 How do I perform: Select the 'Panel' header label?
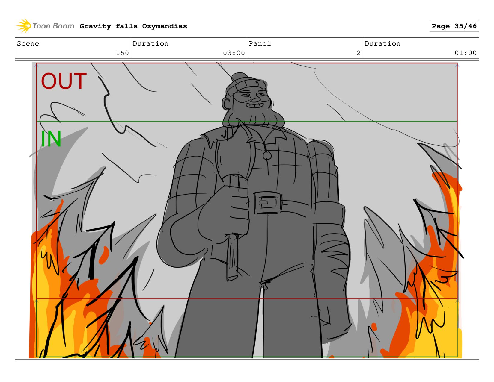tap(260, 43)
